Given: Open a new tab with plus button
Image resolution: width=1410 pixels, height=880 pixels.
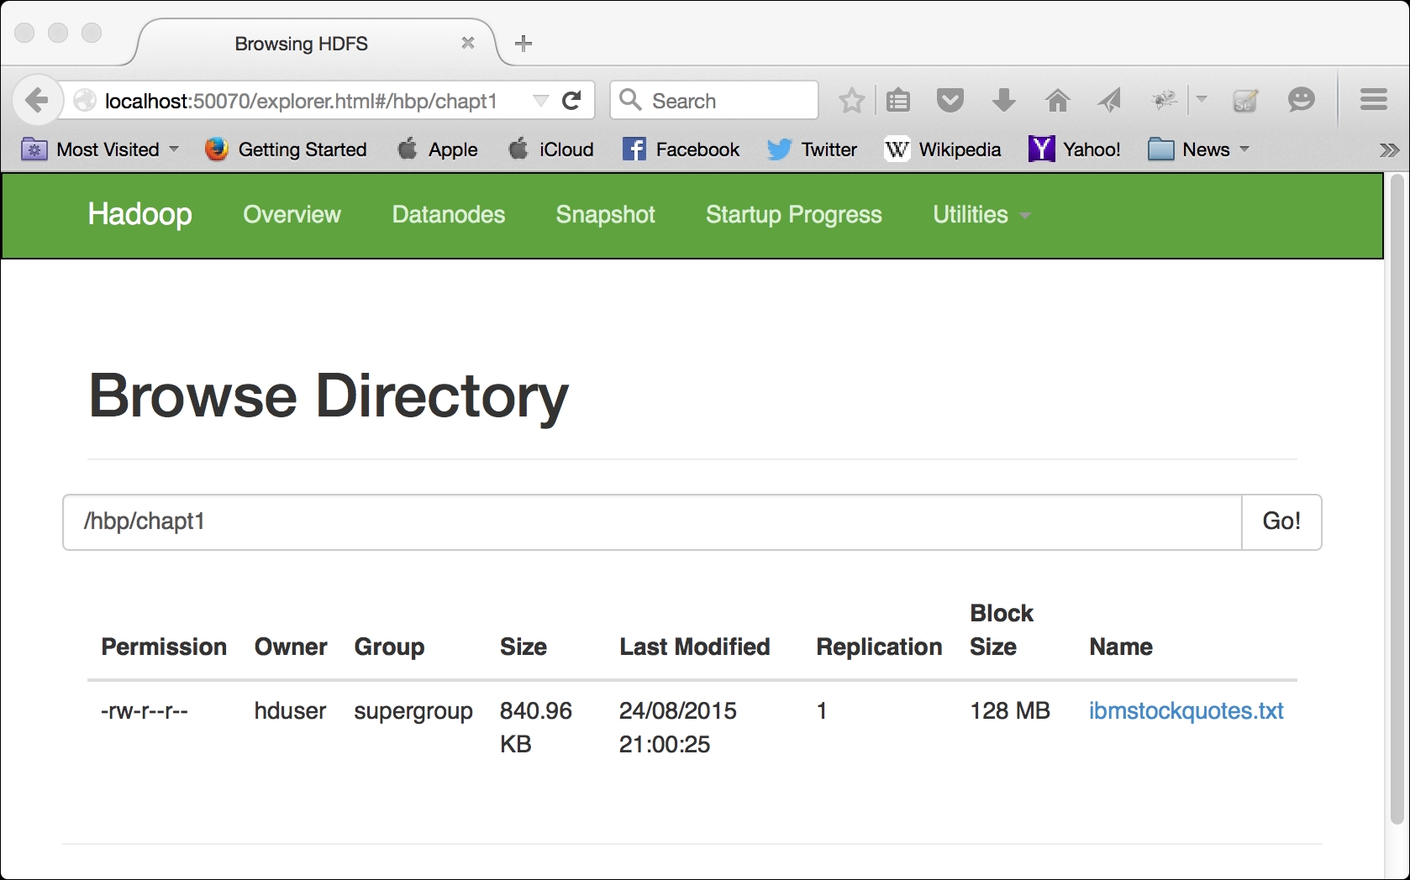Looking at the screenshot, I should 523,44.
